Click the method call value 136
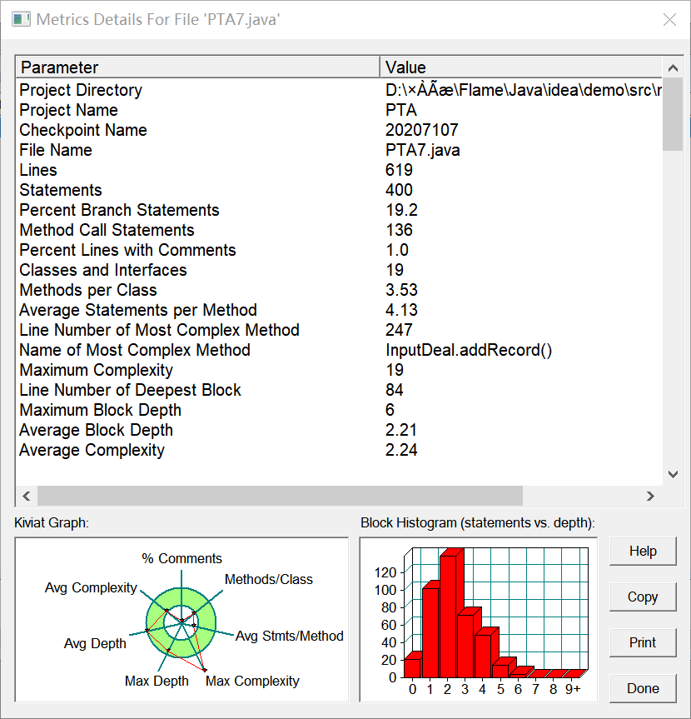 point(399,230)
